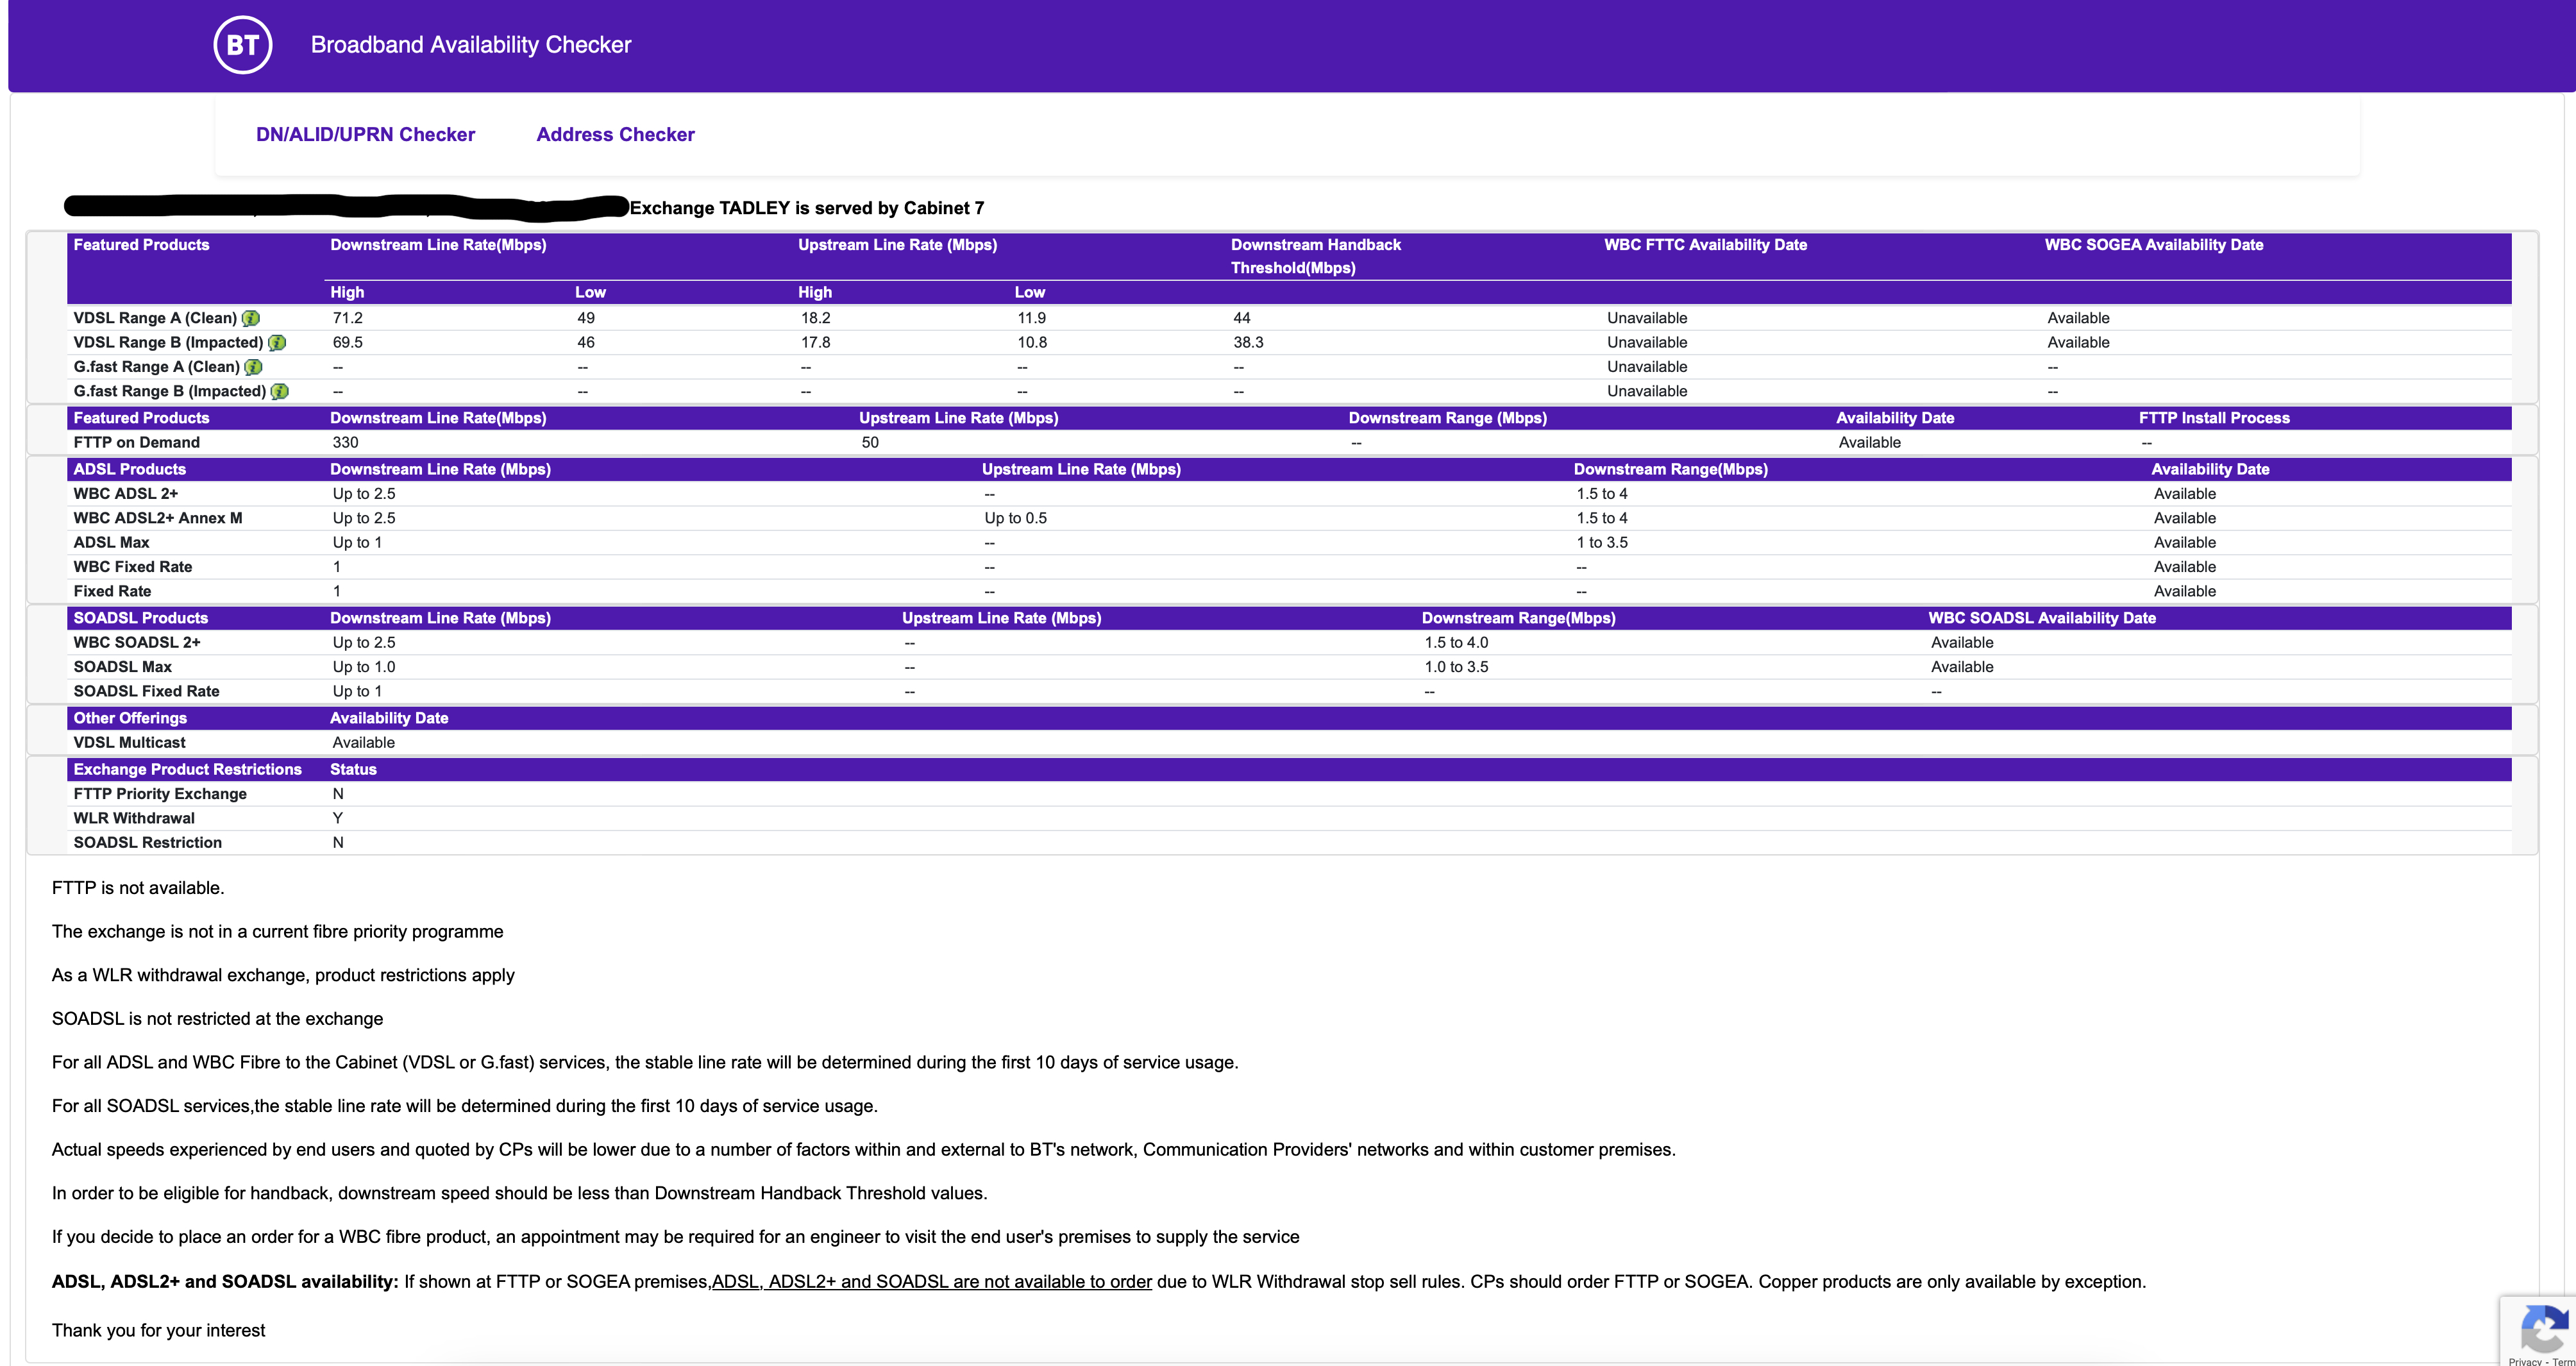Click the 71.2 downstream high value
The image size is (2576, 1366).
click(x=347, y=318)
